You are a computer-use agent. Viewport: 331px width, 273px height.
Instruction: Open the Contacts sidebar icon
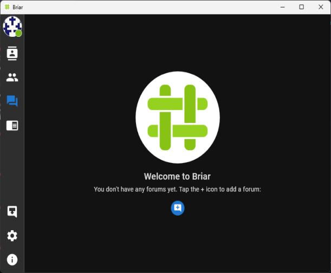(12, 54)
